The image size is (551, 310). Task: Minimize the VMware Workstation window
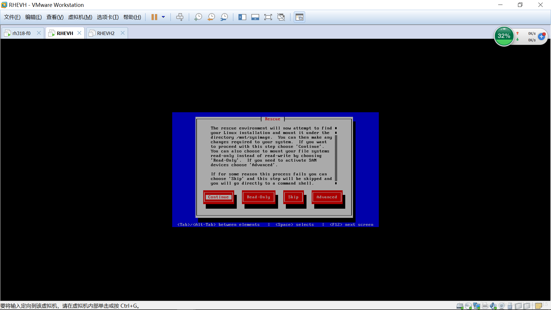coord(500,5)
